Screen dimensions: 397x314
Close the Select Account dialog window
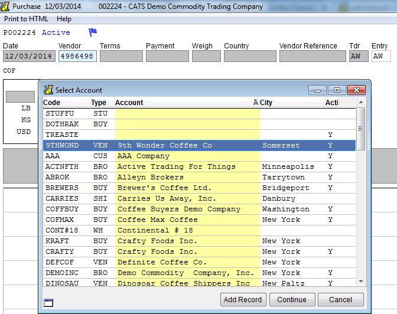356,90
